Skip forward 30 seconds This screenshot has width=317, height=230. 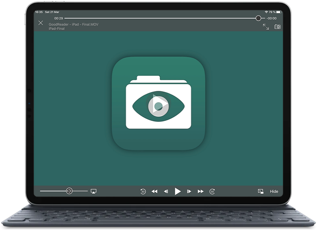click(x=212, y=191)
